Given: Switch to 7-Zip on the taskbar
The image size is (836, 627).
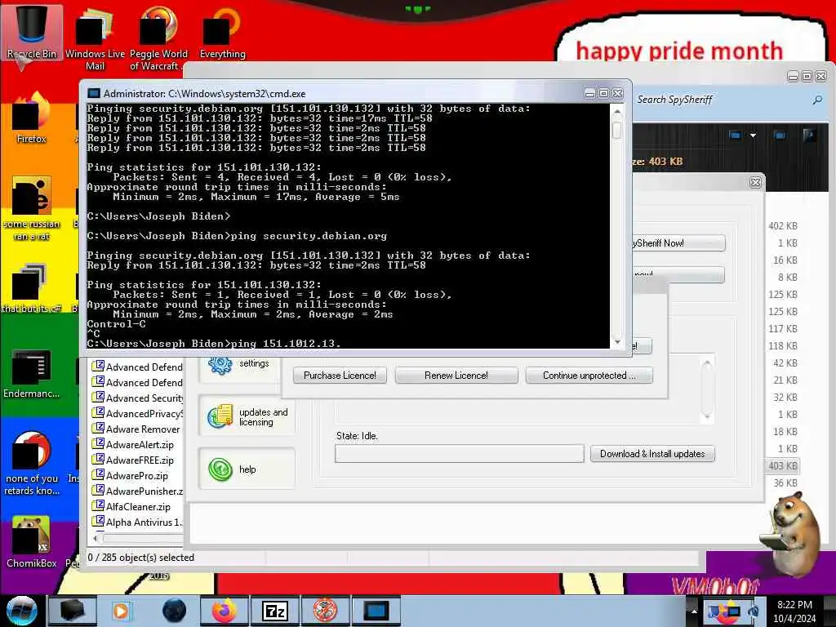Looking at the screenshot, I should pyautogui.click(x=275, y=611).
